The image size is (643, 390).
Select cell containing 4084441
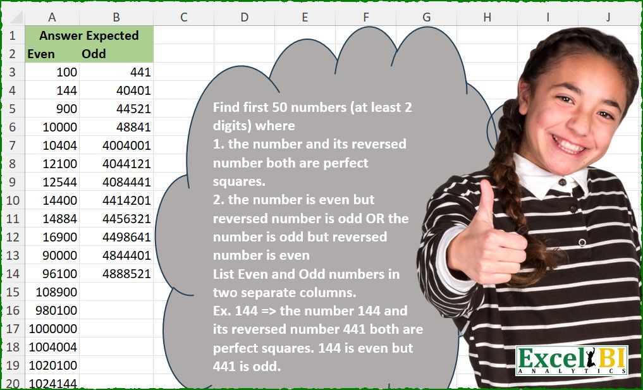pos(116,181)
